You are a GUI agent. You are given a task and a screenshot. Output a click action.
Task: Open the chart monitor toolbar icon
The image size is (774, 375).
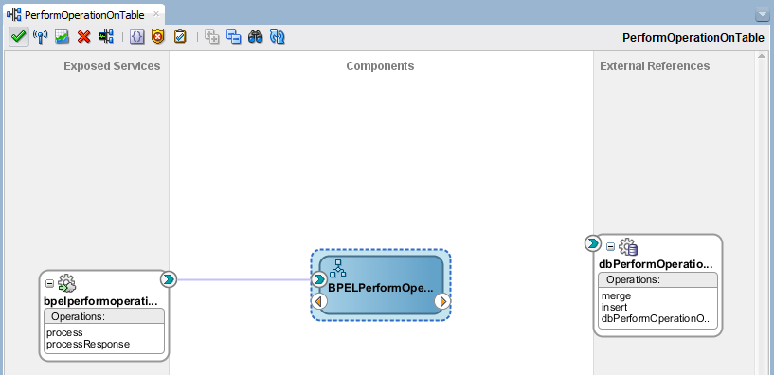(x=62, y=37)
